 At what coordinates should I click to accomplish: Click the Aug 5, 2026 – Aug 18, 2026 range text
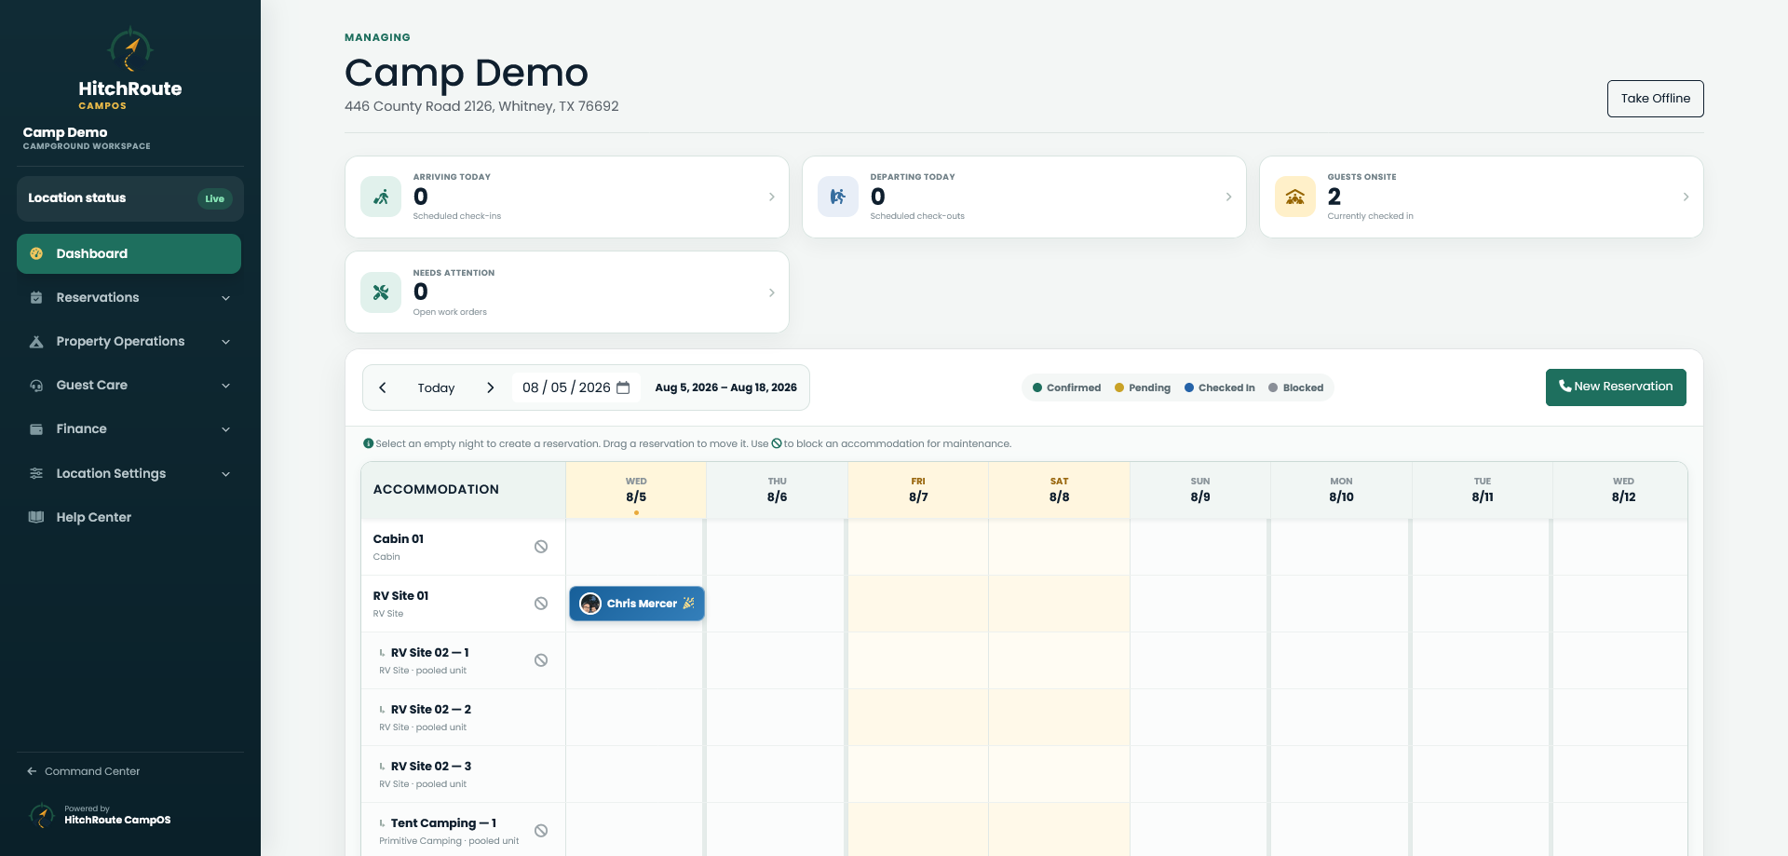[x=725, y=387]
